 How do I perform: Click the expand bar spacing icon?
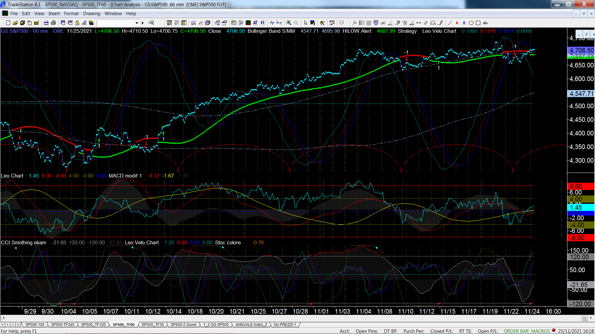279,23
